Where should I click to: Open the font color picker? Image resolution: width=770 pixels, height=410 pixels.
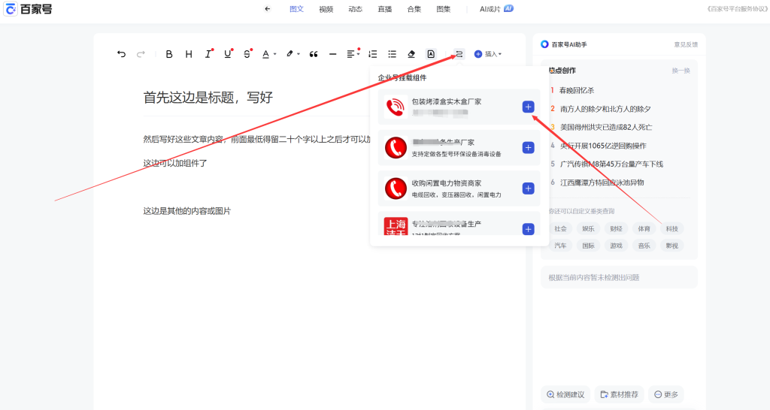[268, 54]
